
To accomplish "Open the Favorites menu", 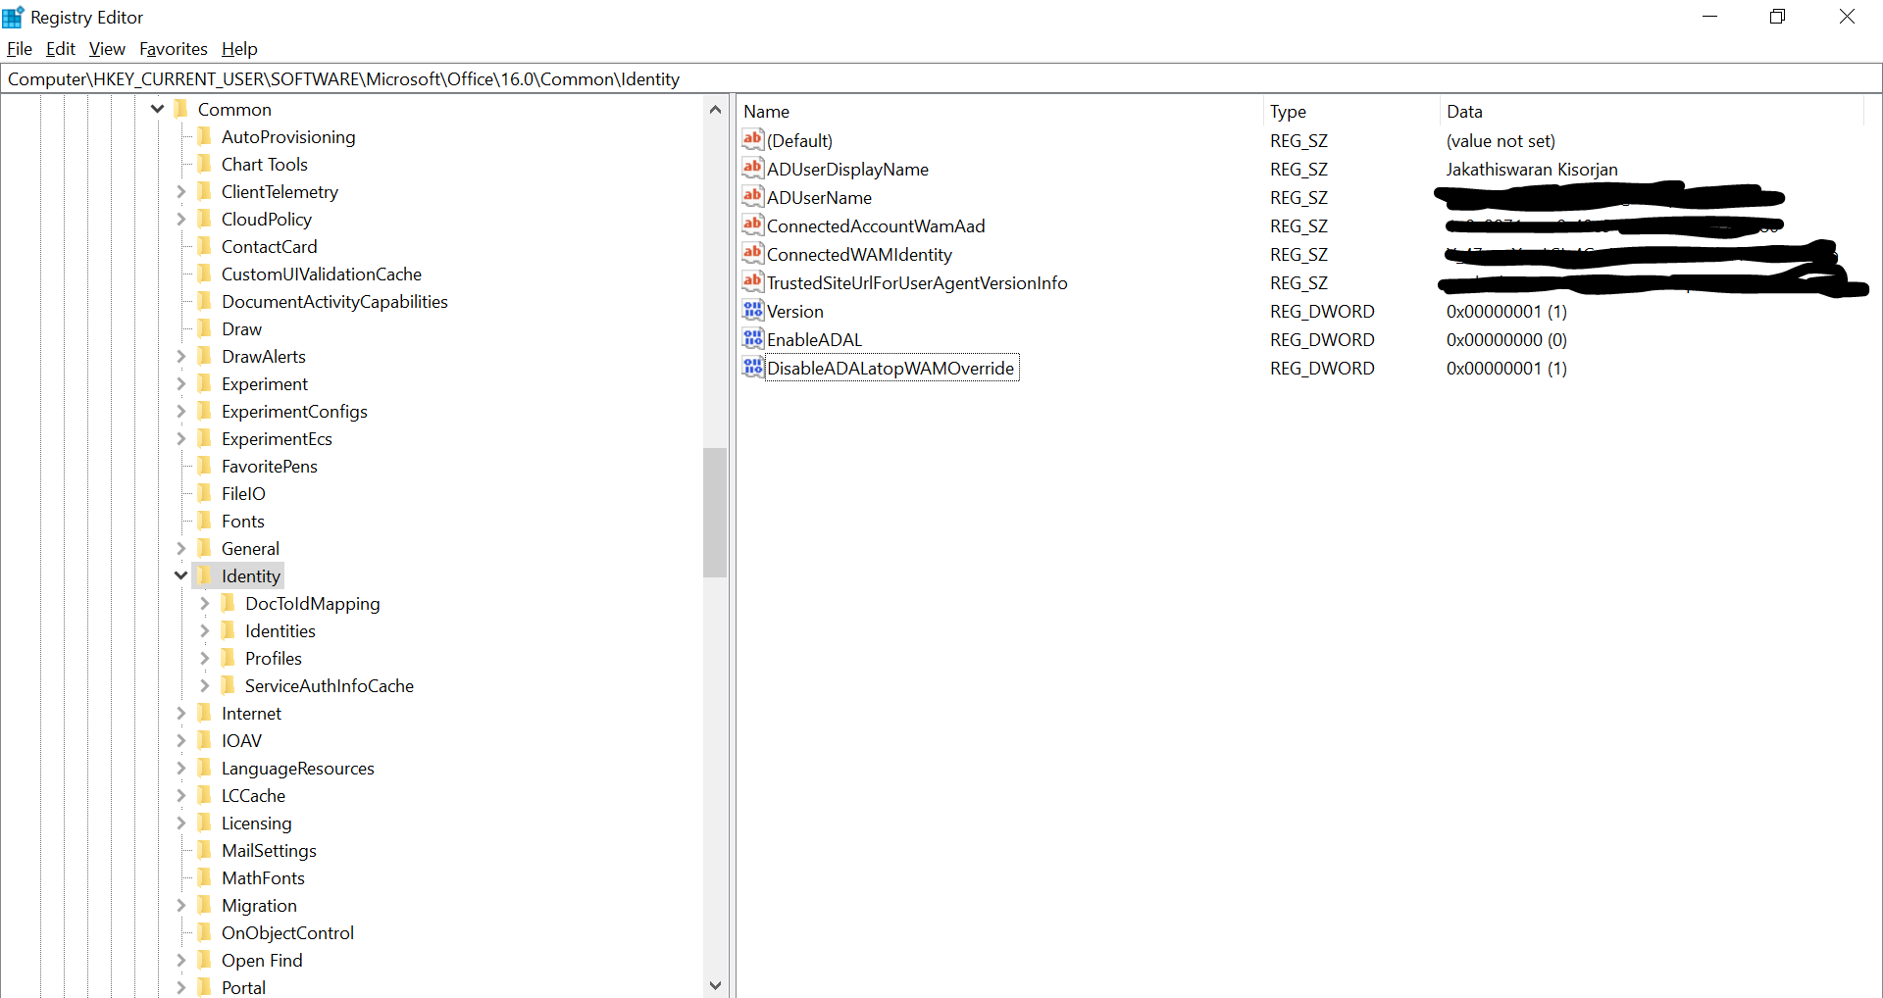I will pos(174,48).
